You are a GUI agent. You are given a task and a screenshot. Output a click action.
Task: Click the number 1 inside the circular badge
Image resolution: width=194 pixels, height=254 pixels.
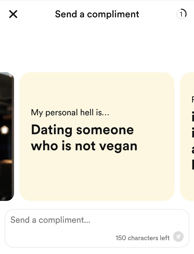point(181,14)
